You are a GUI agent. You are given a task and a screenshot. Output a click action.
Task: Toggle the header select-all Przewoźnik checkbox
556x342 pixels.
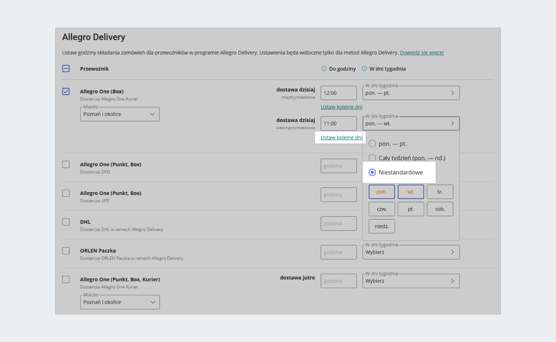coord(66,68)
